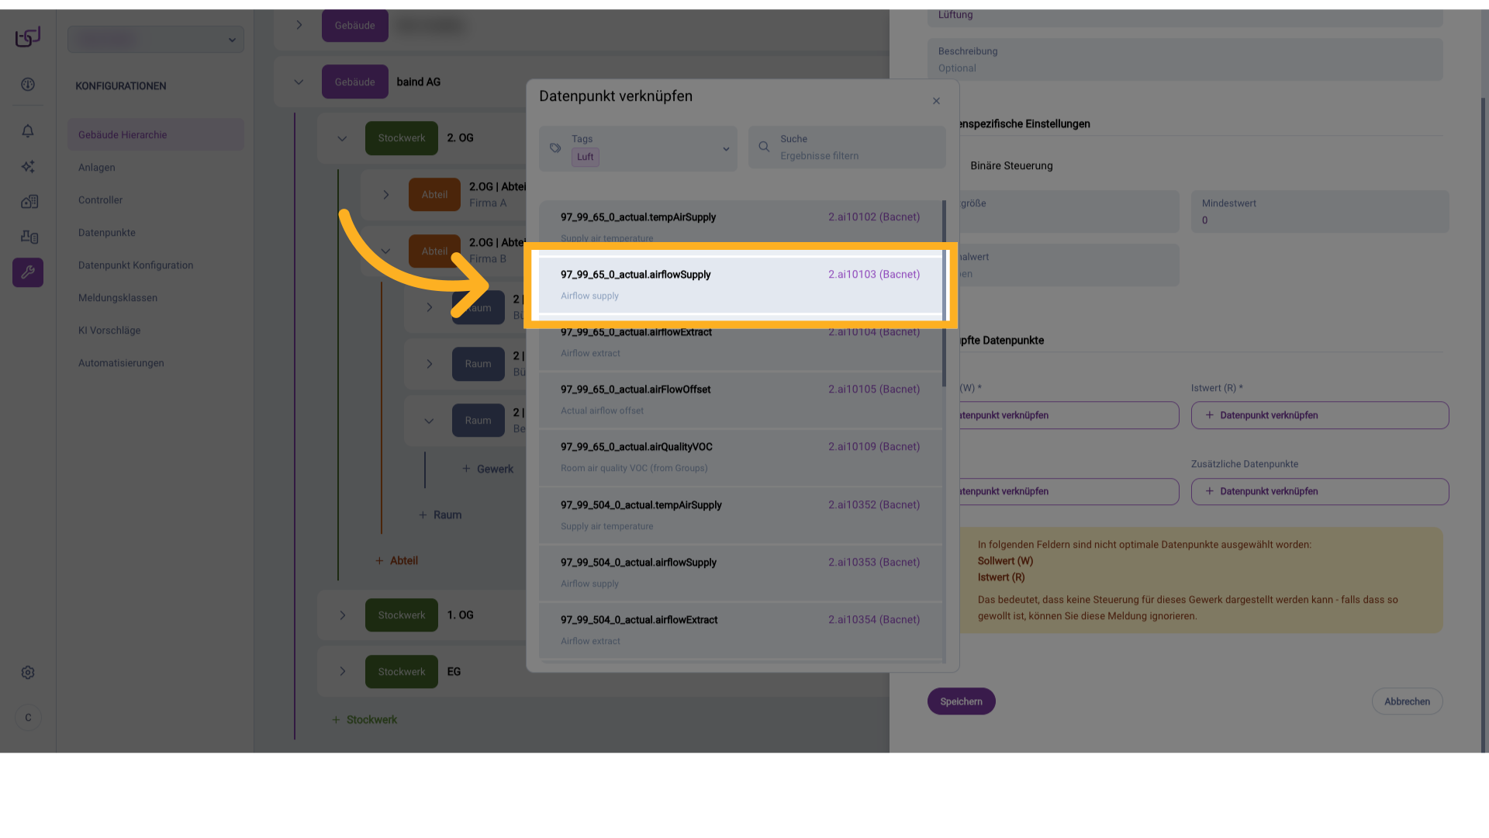Close the Datenpunkt verknüpfen dialog
This screenshot has height=838, width=1489.
click(x=936, y=101)
